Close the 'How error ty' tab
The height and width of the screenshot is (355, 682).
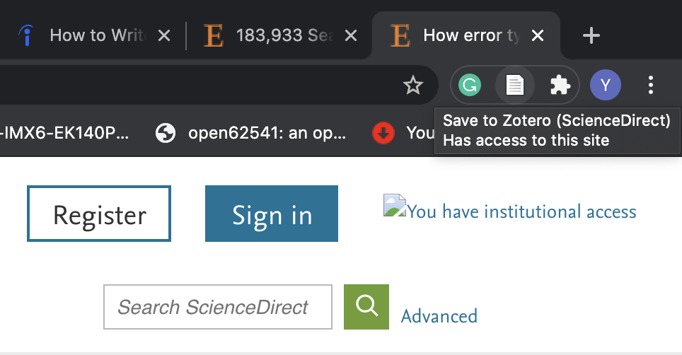pyautogui.click(x=538, y=35)
